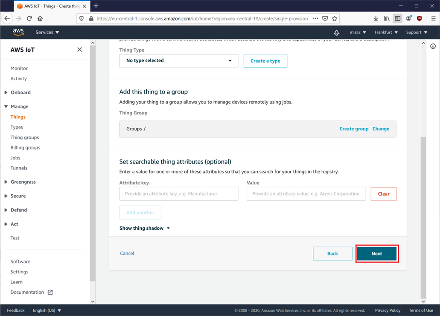Open the downloads panel
440x316 pixels.
click(376, 18)
